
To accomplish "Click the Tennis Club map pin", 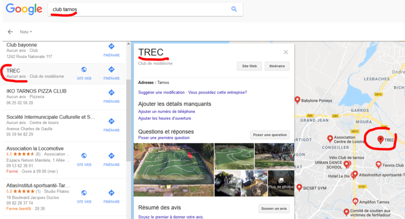I will tap(378, 164).
